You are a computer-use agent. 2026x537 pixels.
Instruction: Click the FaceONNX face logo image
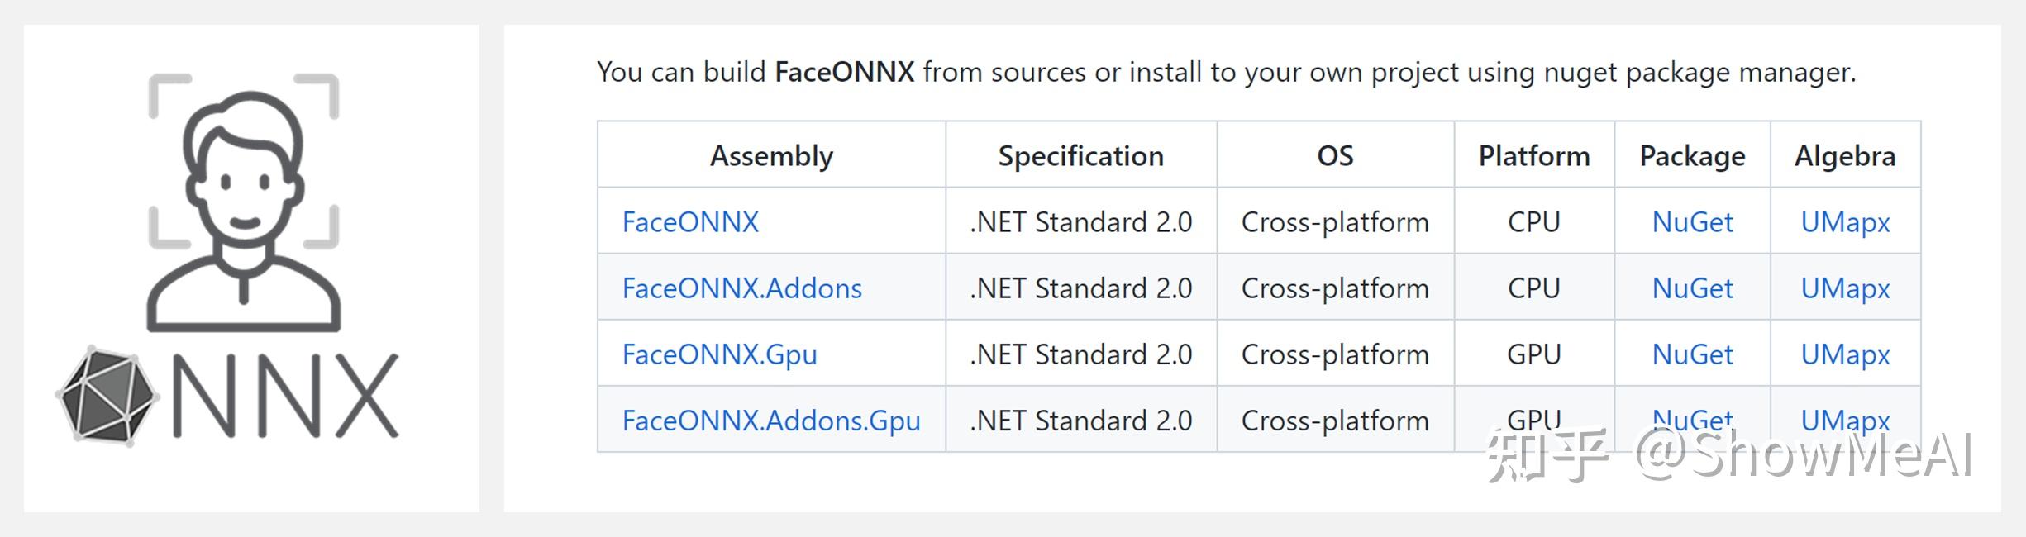pos(244,202)
